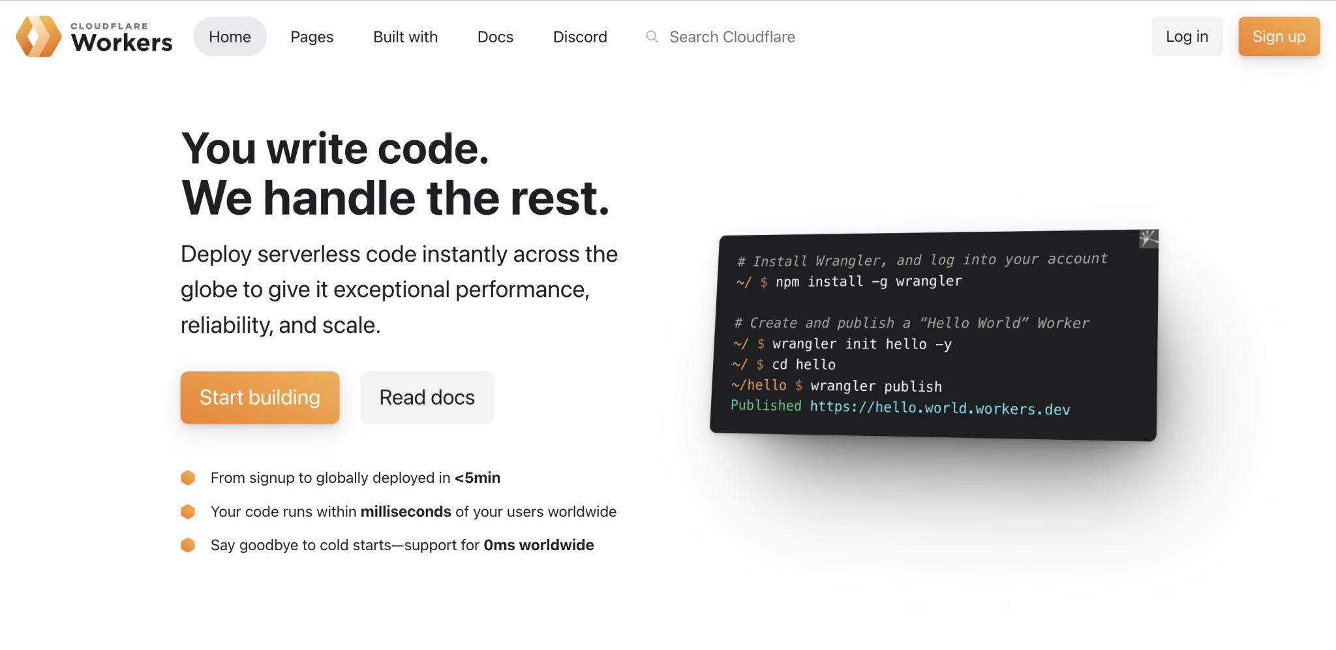Click the replay icon on the terminal window
This screenshot has width=1336, height=650.
point(1149,239)
